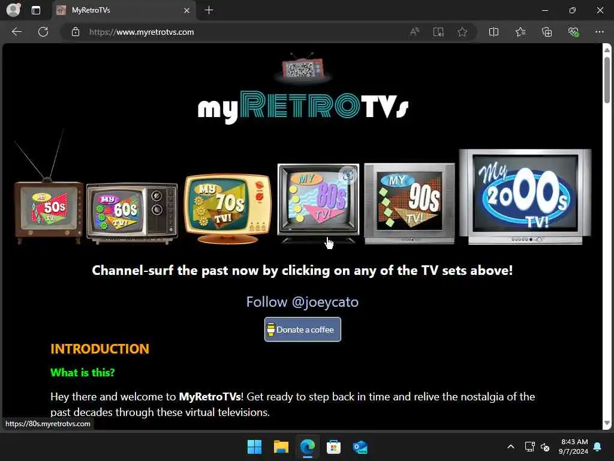Add this page to favorites with star icon
Viewport: 614px width, 461px height.
pyautogui.click(x=462, y=32)
